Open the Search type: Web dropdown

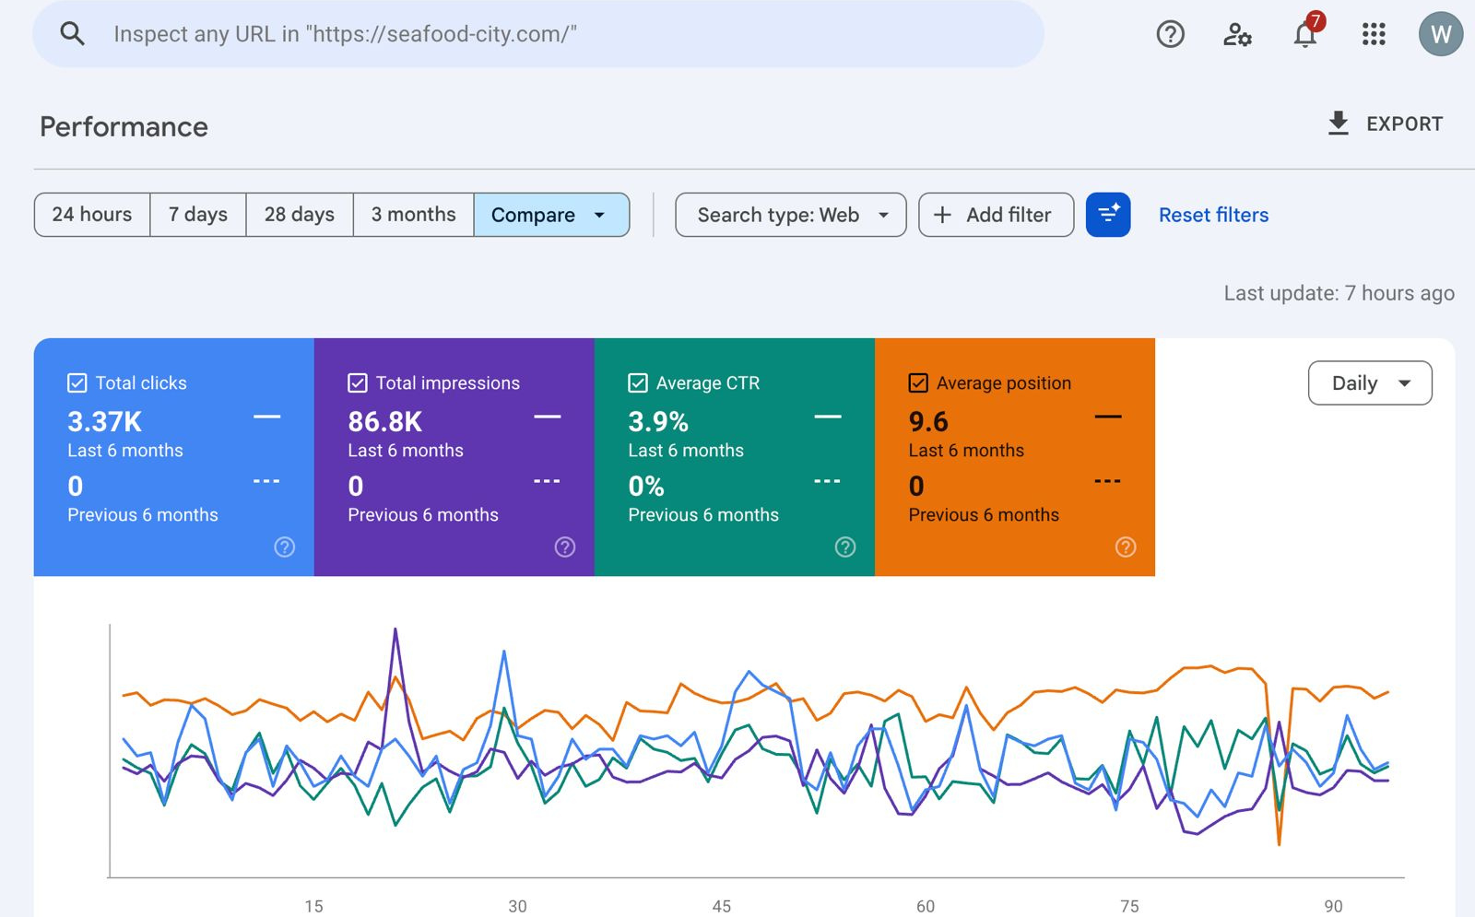tap(790, 215)
